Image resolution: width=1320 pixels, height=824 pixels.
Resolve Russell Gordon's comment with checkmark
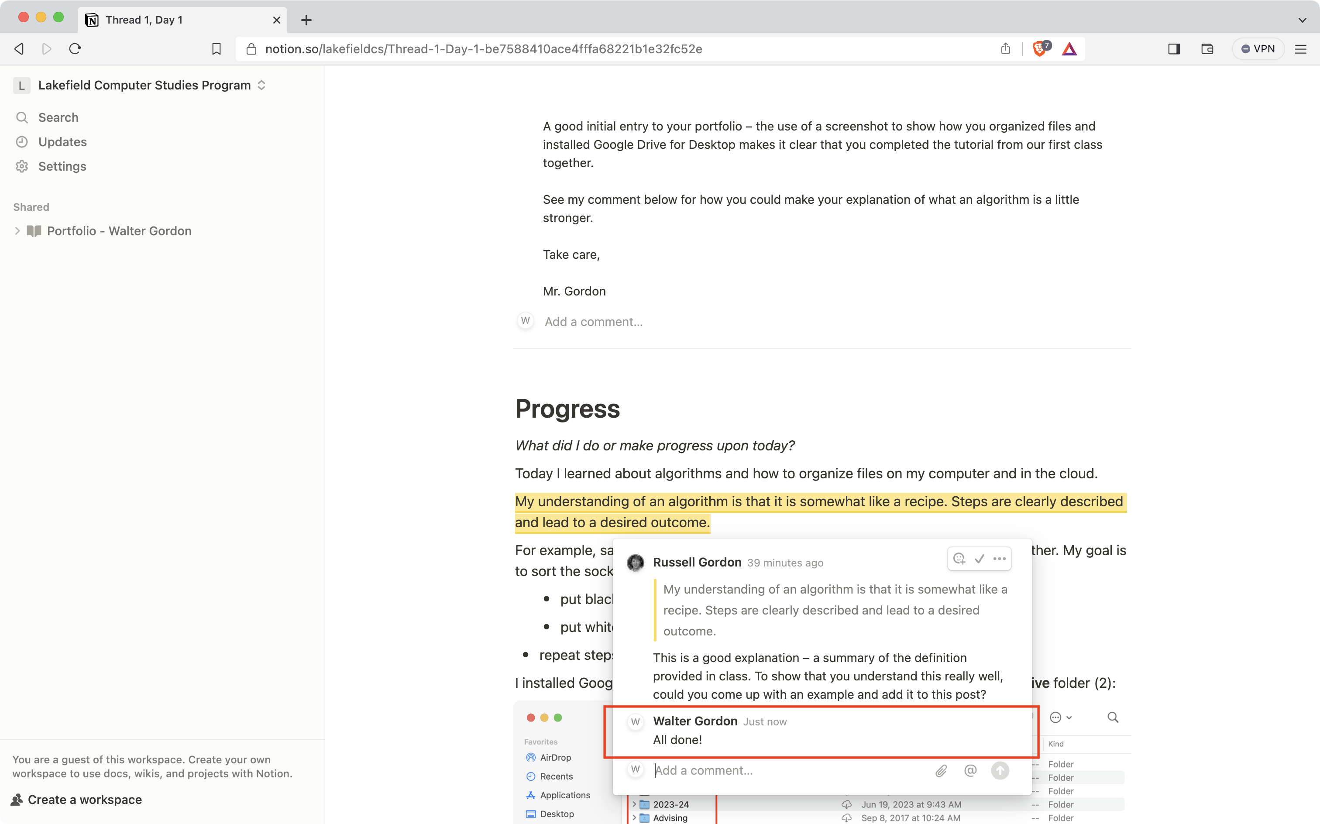[980, 559]
